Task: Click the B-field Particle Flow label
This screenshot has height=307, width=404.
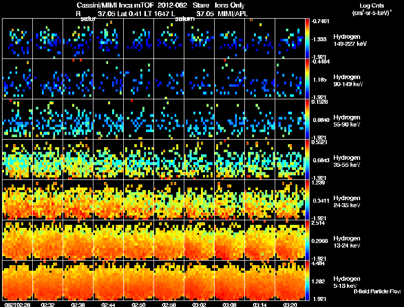Action: (377, 291)
